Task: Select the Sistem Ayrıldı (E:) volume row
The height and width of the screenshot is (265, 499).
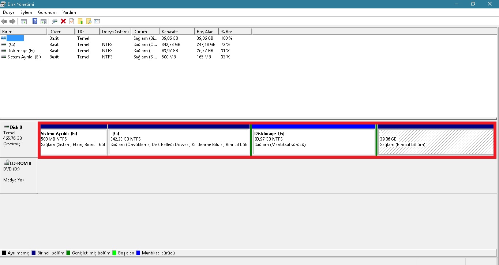Action: click(x=24, y=57)
